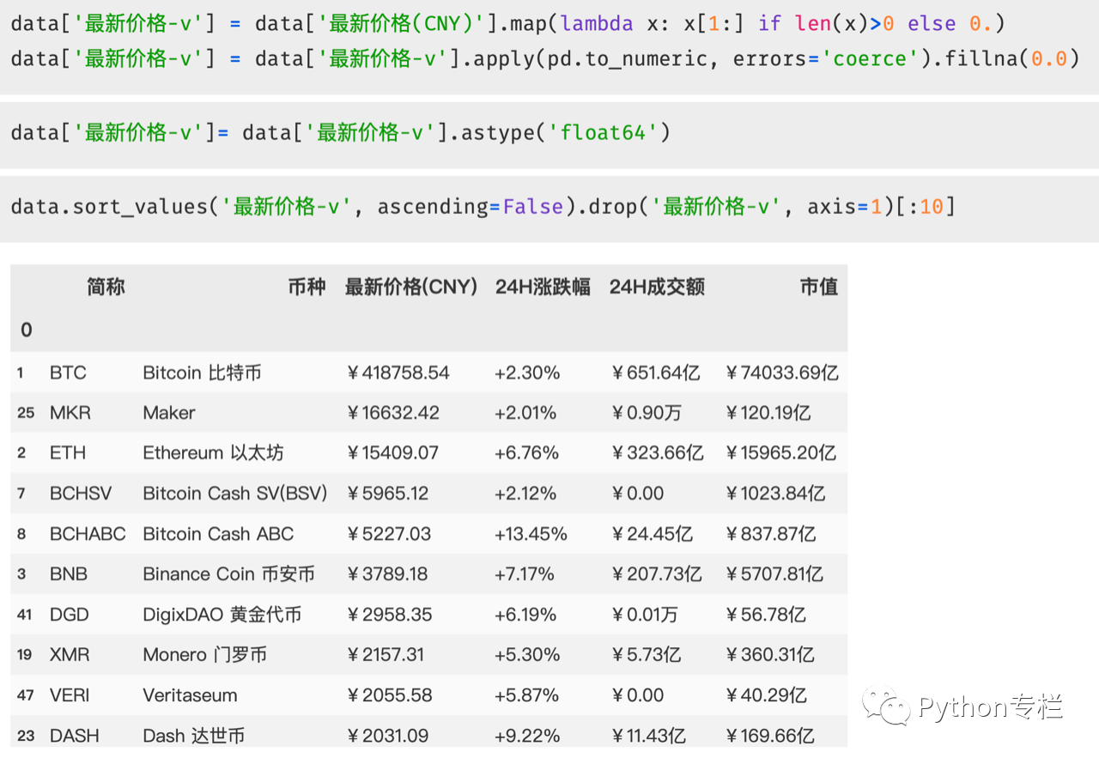Select the Maker coin name cell
1099x758 pixels.
click(x=169, y=413)
